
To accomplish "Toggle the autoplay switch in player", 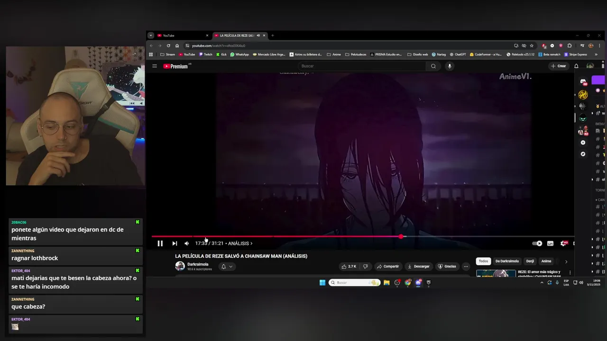I will [537, 243].
